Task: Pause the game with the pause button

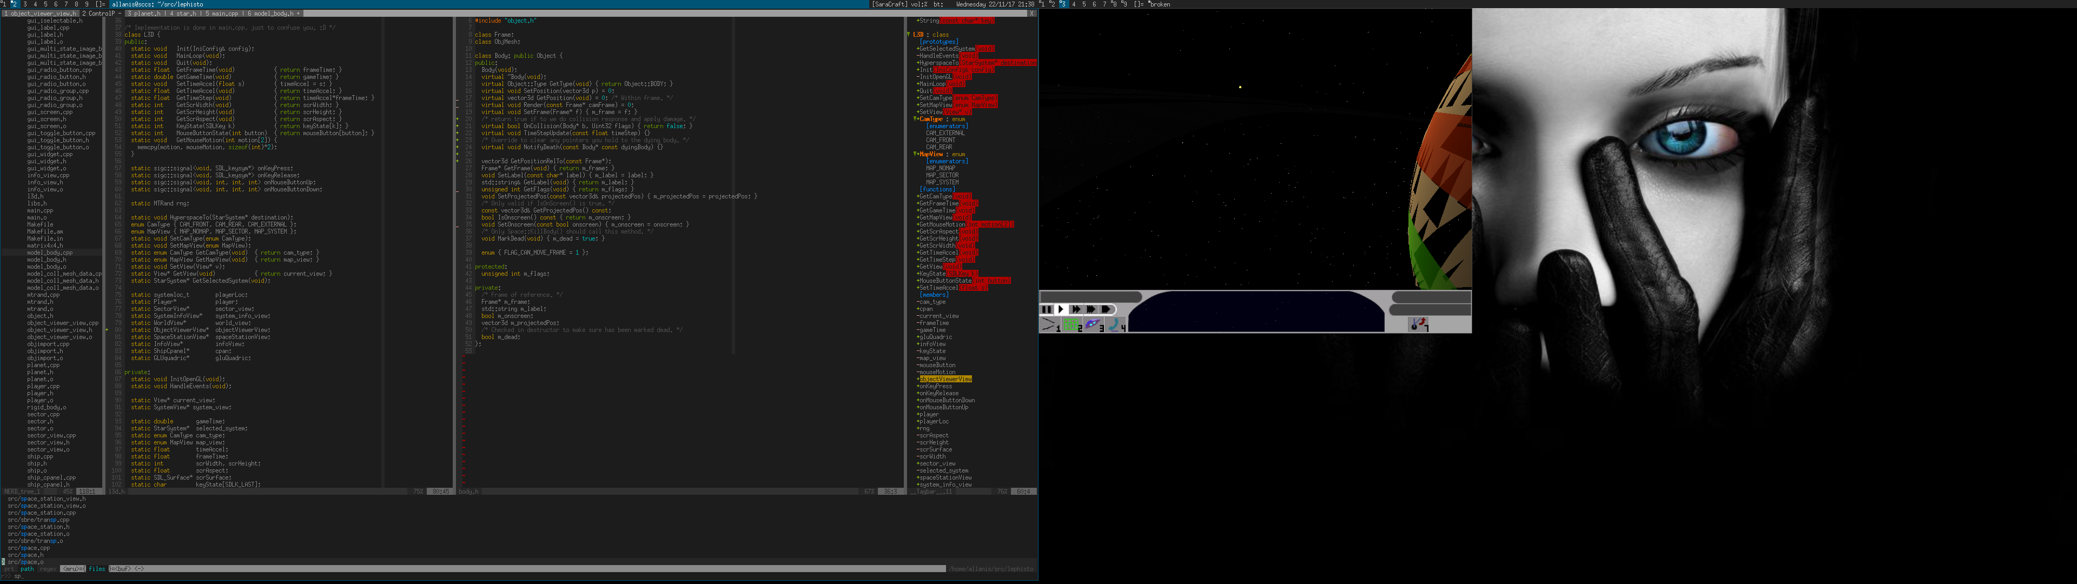Action: (1047, 309)
